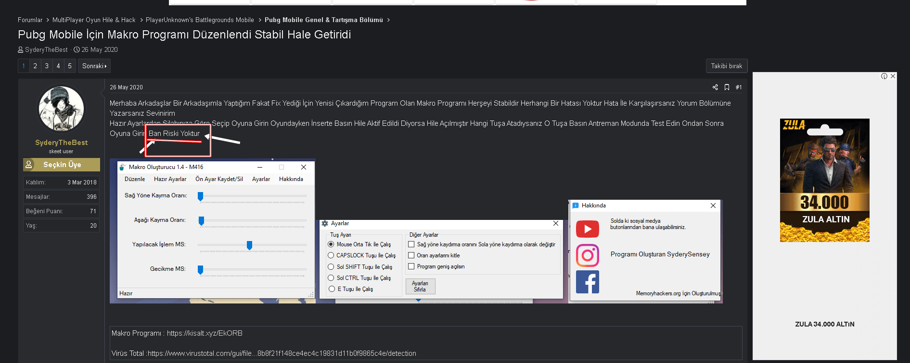The width and height of the screenshot is (910, 363).
Task: Close the Ayarlar settings window
Action: click(556, 223)
